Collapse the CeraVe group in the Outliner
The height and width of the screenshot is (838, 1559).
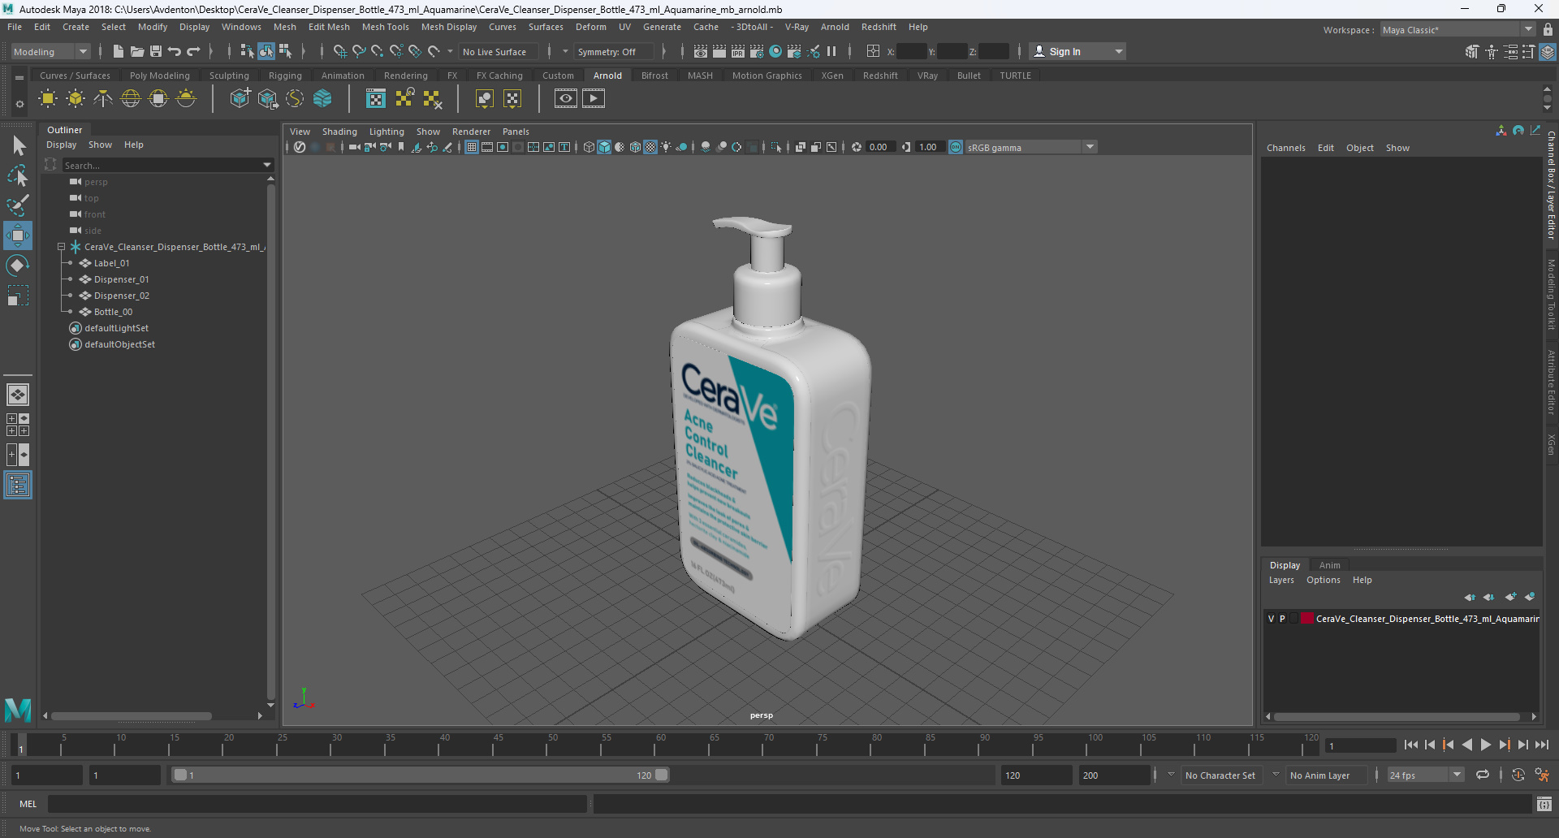coord(61,247)
